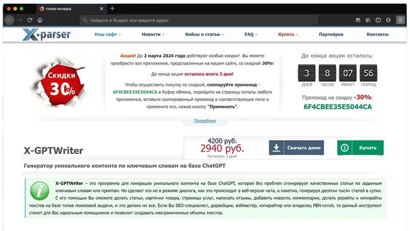This screenshot has width=410, height=231.
Task: Click the days counter showing 3
Action: click(306, 73)
